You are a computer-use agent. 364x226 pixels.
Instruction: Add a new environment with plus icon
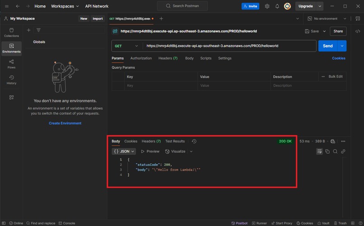coord(28,30)
